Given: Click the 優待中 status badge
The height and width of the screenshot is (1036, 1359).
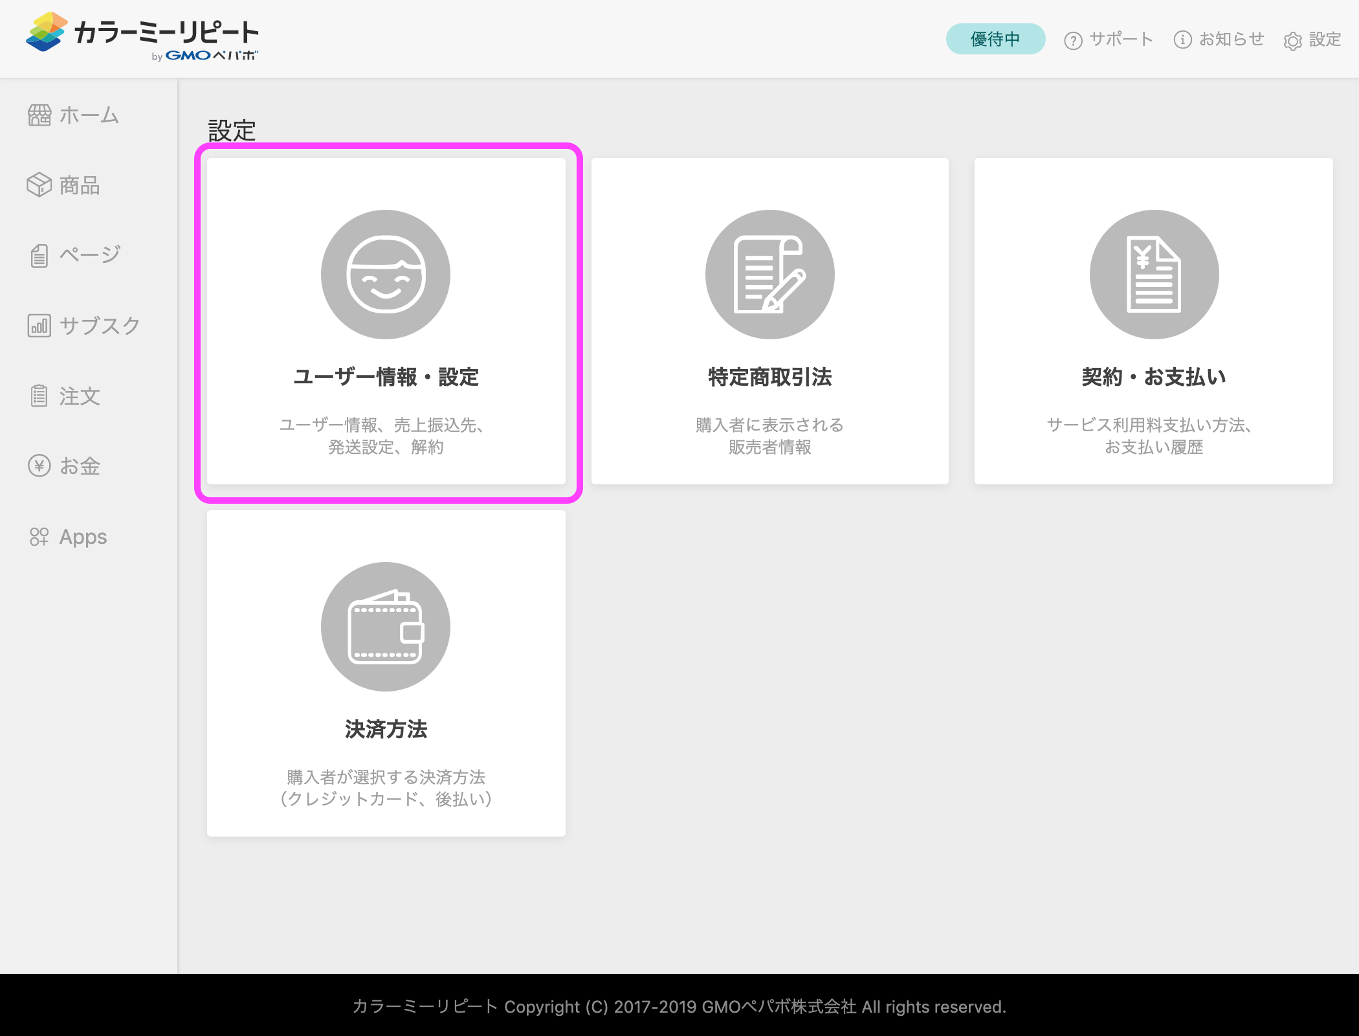Looking at the screenshot, I should [995, 39].
